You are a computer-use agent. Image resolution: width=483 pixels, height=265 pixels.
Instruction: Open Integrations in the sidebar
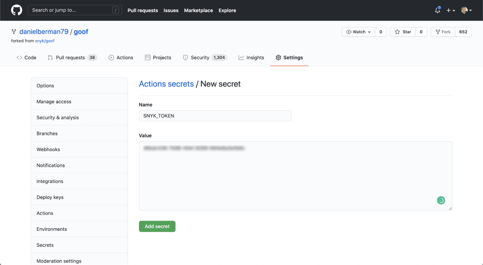click(x=79, y=181)
